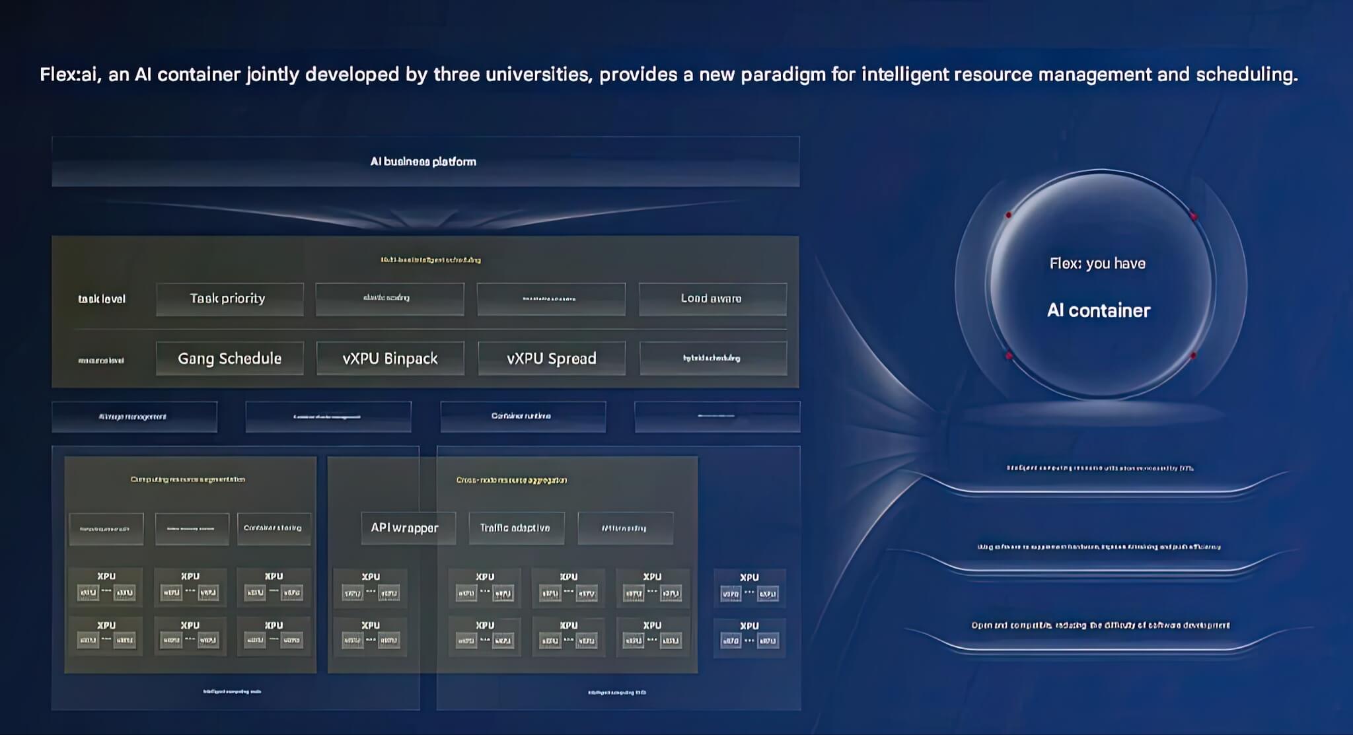Select the AI image management bar
Image resolution: width=1353 pixels, height=735 pixels.
coord(135,416)
